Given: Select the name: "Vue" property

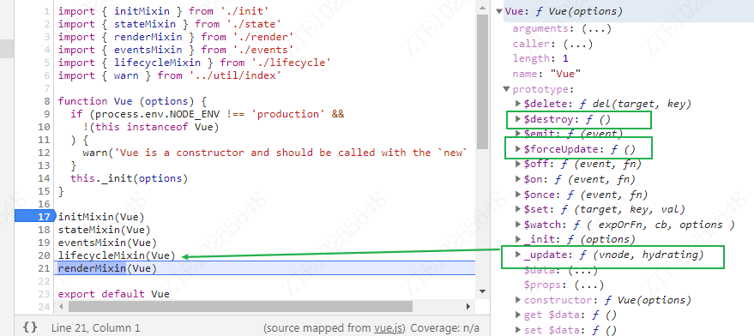Looking at the screenshot, I should 547,74.
